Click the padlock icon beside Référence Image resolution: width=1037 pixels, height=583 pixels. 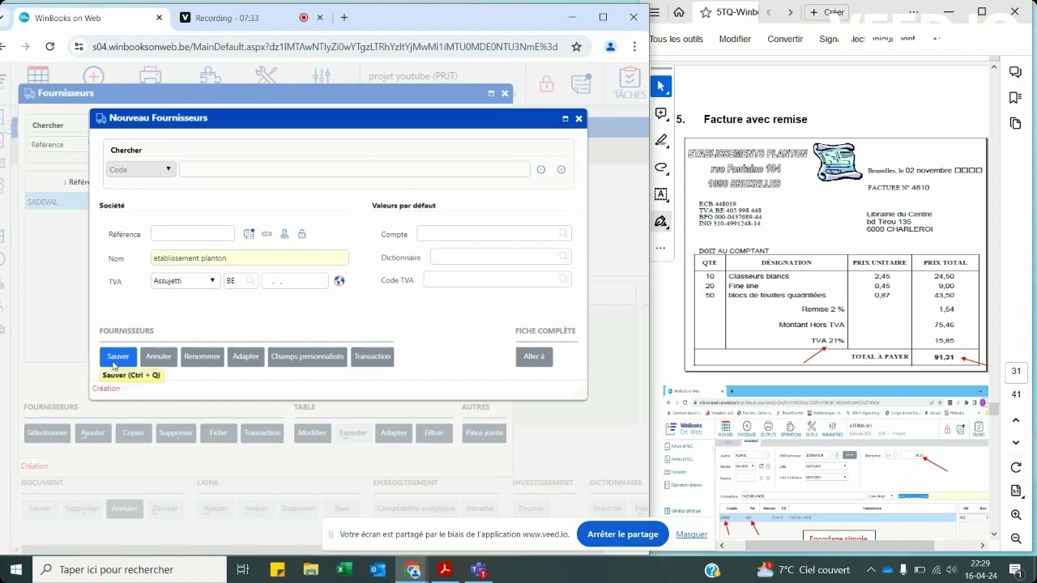[301, 234]
